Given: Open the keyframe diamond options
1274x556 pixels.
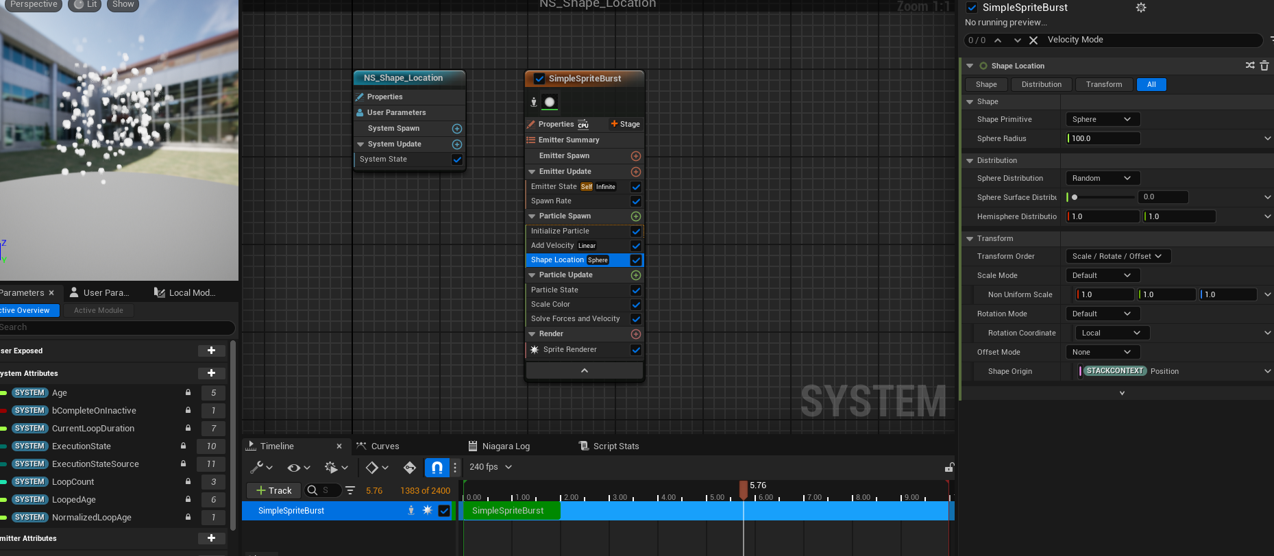Looking at the screenshot, I should (377, 468).
